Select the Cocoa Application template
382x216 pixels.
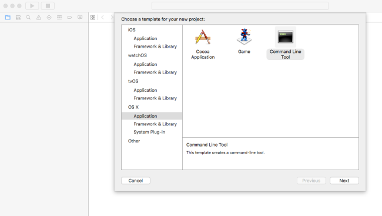coord(203,44)
